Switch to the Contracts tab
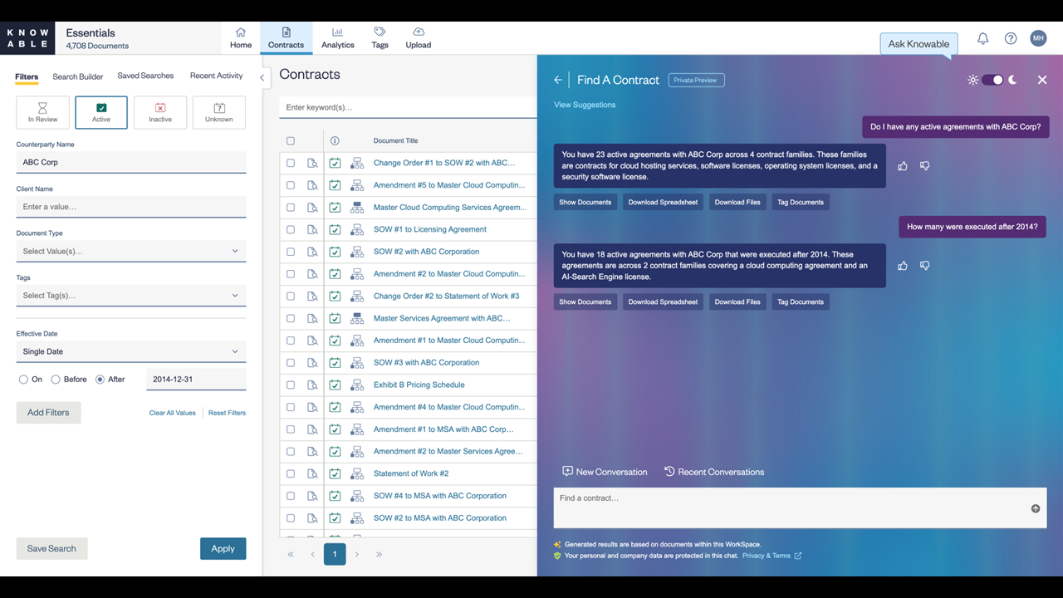 [x=286, y=38]
